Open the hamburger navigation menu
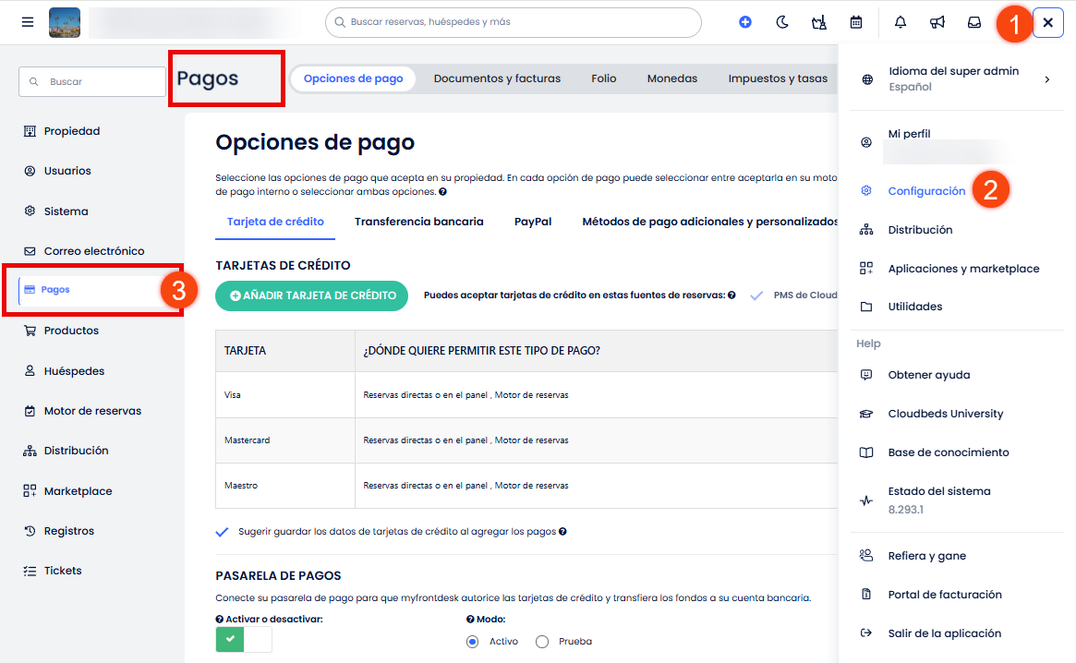Image resolution: width=1076 pixels, height=663 pixels. click(28, 22)
